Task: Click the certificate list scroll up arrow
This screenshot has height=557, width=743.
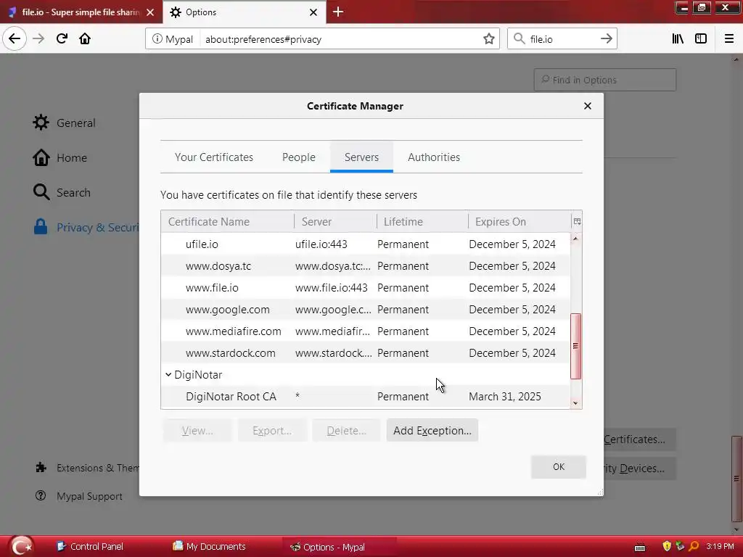Action: (575, 238)
